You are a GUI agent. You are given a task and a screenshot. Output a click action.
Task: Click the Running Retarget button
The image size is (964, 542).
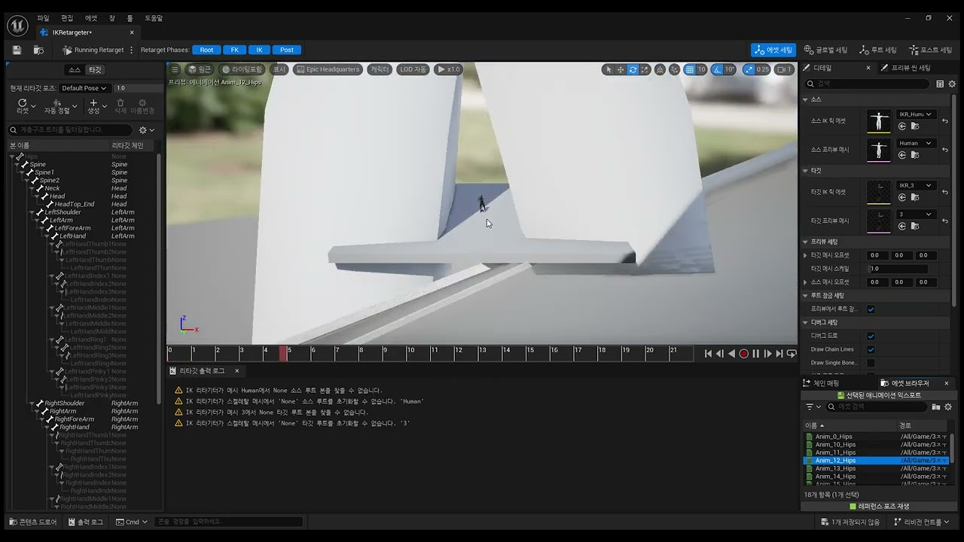click(x=93, y=50)
